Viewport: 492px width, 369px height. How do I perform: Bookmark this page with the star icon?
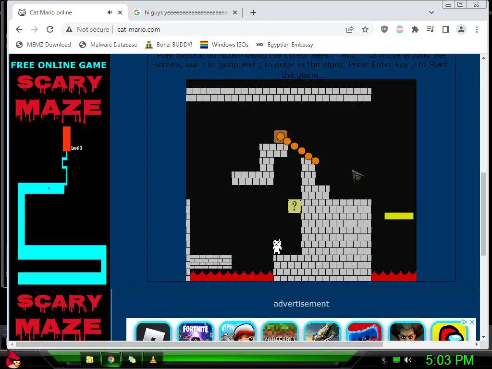[365, 29]
